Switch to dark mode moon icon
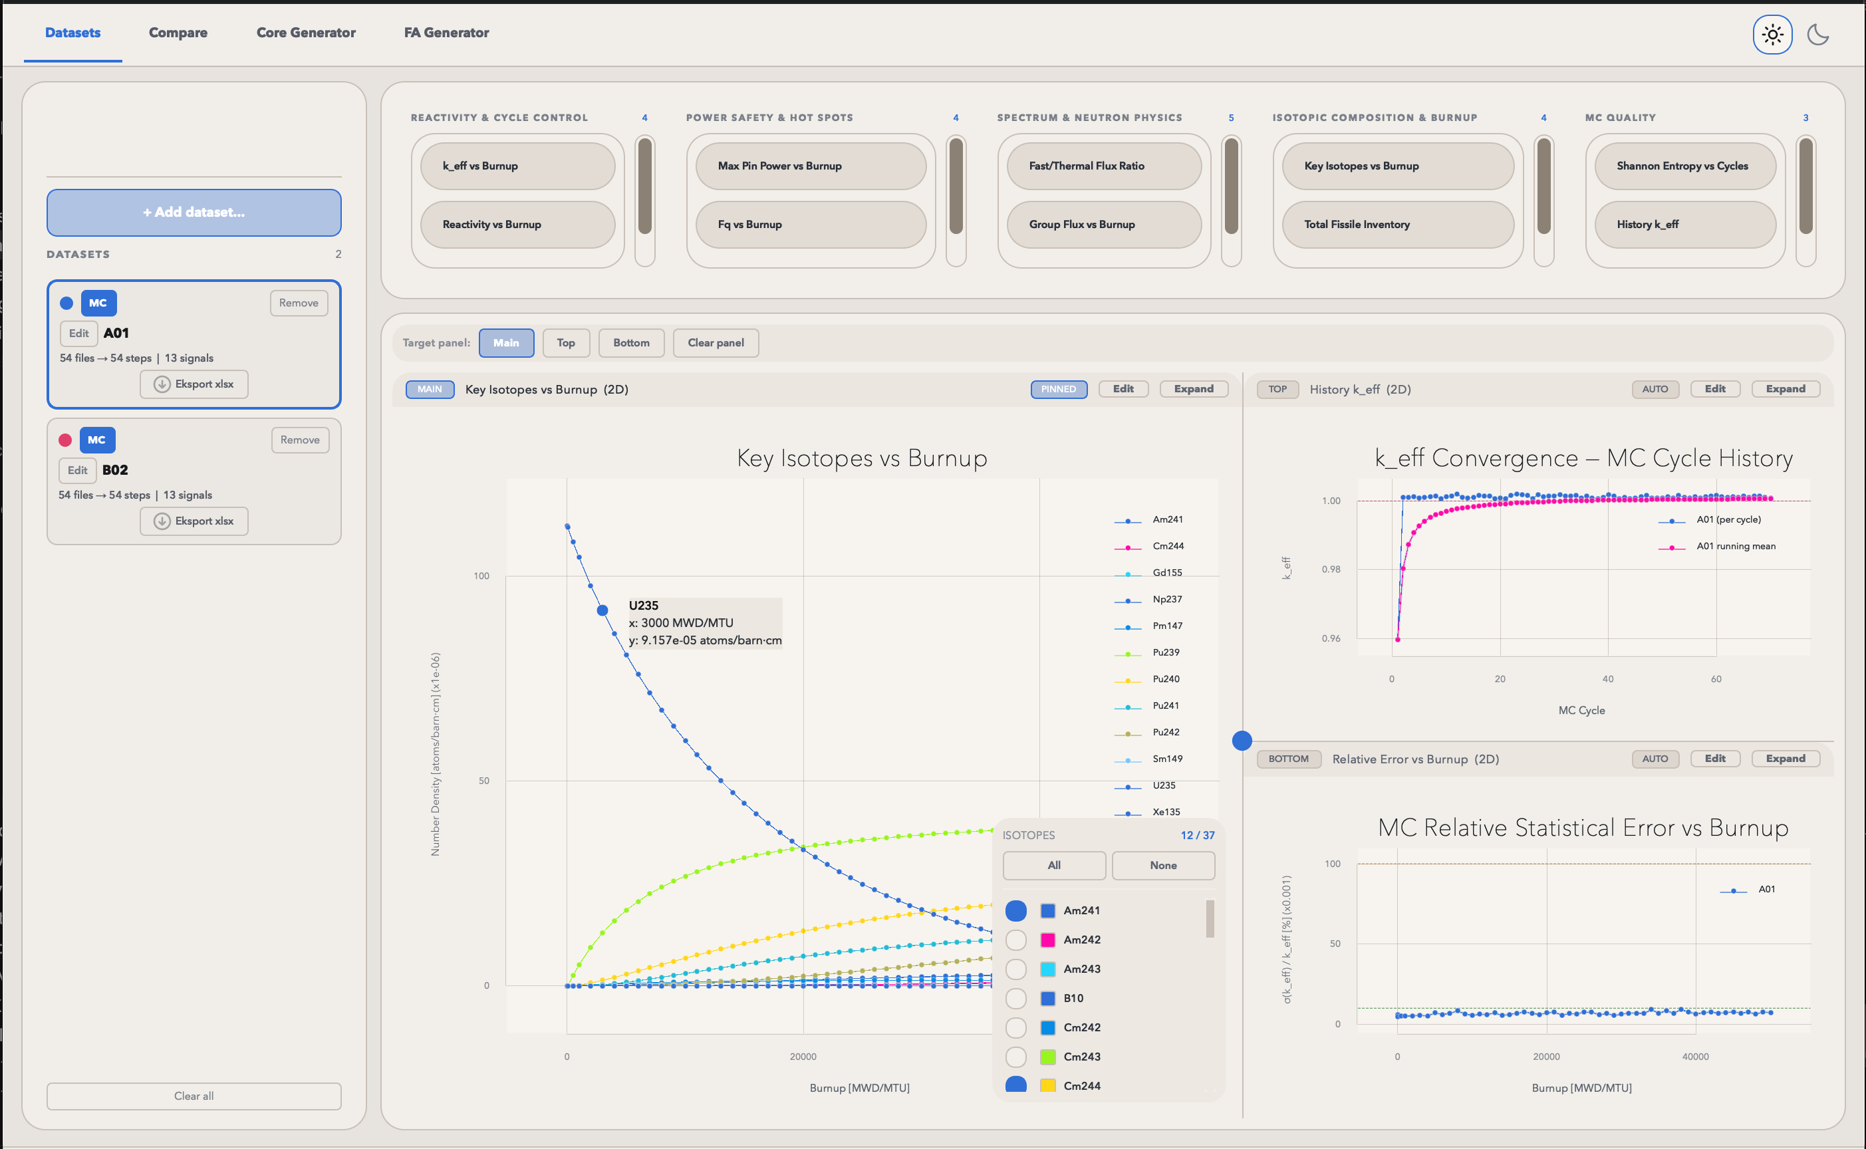The image size is (1866, 1149). pyautogui.click(x=1818, y=34)
